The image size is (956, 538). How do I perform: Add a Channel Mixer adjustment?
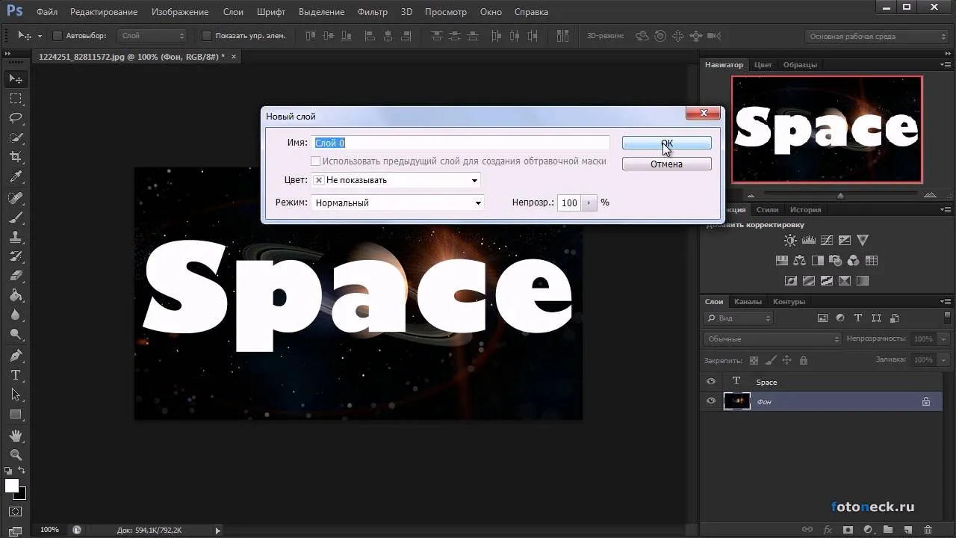click(854, 261)
